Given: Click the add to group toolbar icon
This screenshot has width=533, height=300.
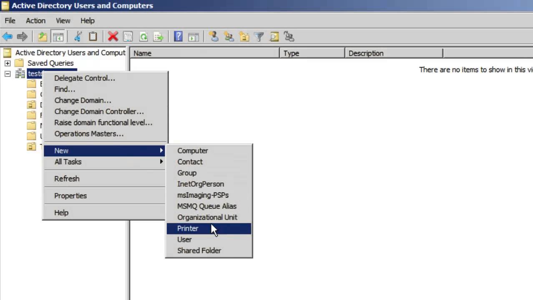Looking at the screenshot, I should 289,37.
